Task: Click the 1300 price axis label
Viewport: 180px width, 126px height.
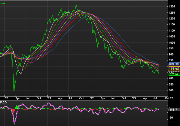Action: pos(172,7)
